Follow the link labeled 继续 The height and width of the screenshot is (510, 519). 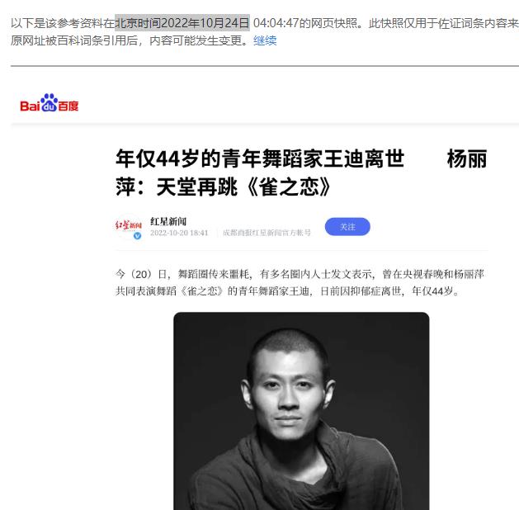click(265, 40)
